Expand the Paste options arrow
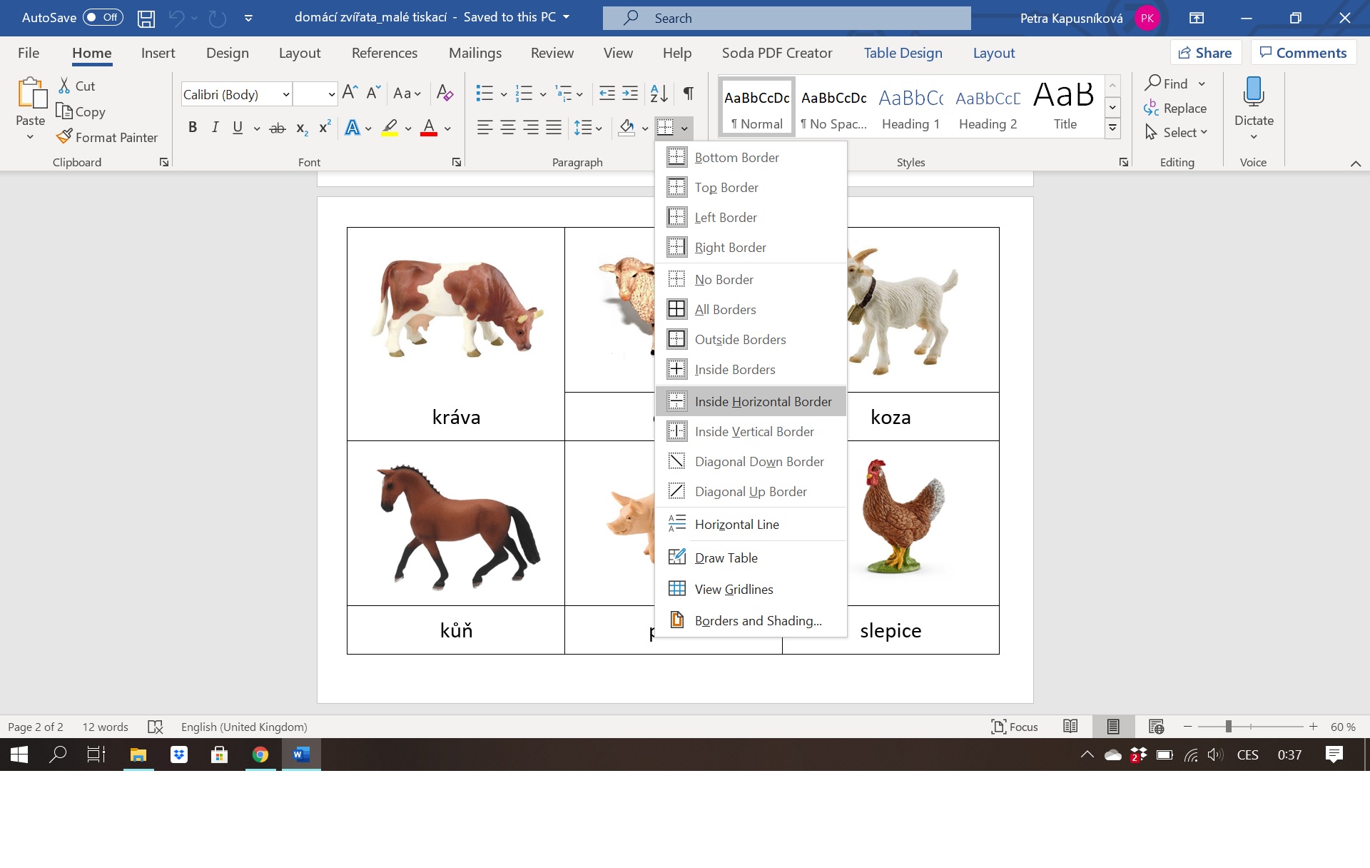1370x868 pixels. tap(30, 137)
